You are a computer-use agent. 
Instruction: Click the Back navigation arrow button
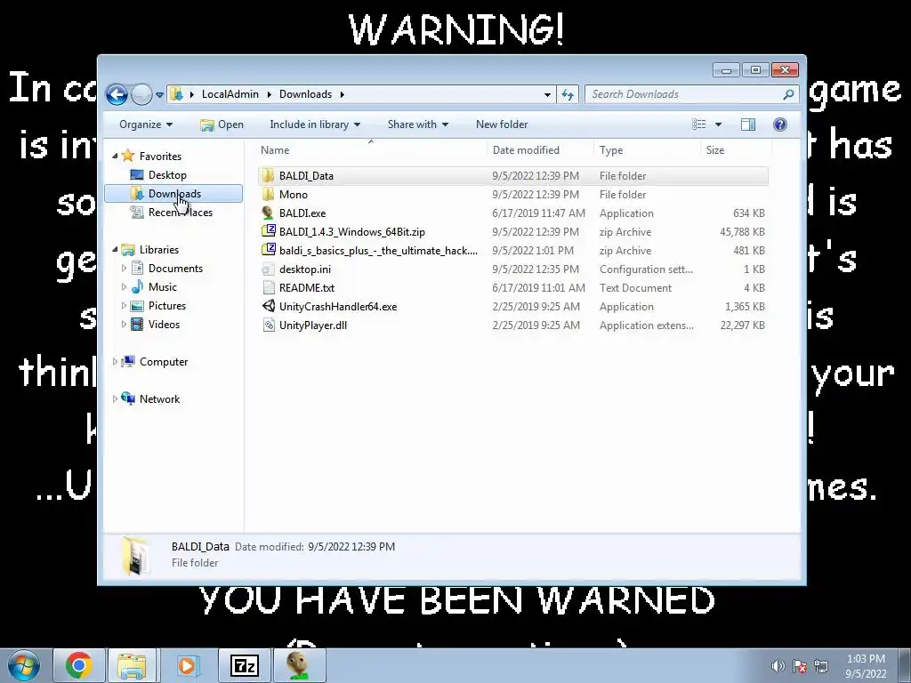pyautogui.click(x=117, y=94)
